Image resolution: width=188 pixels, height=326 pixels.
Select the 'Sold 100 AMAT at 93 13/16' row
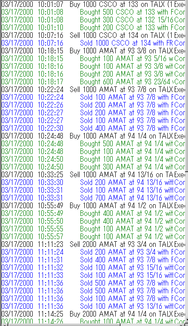(x=93, y=306)
